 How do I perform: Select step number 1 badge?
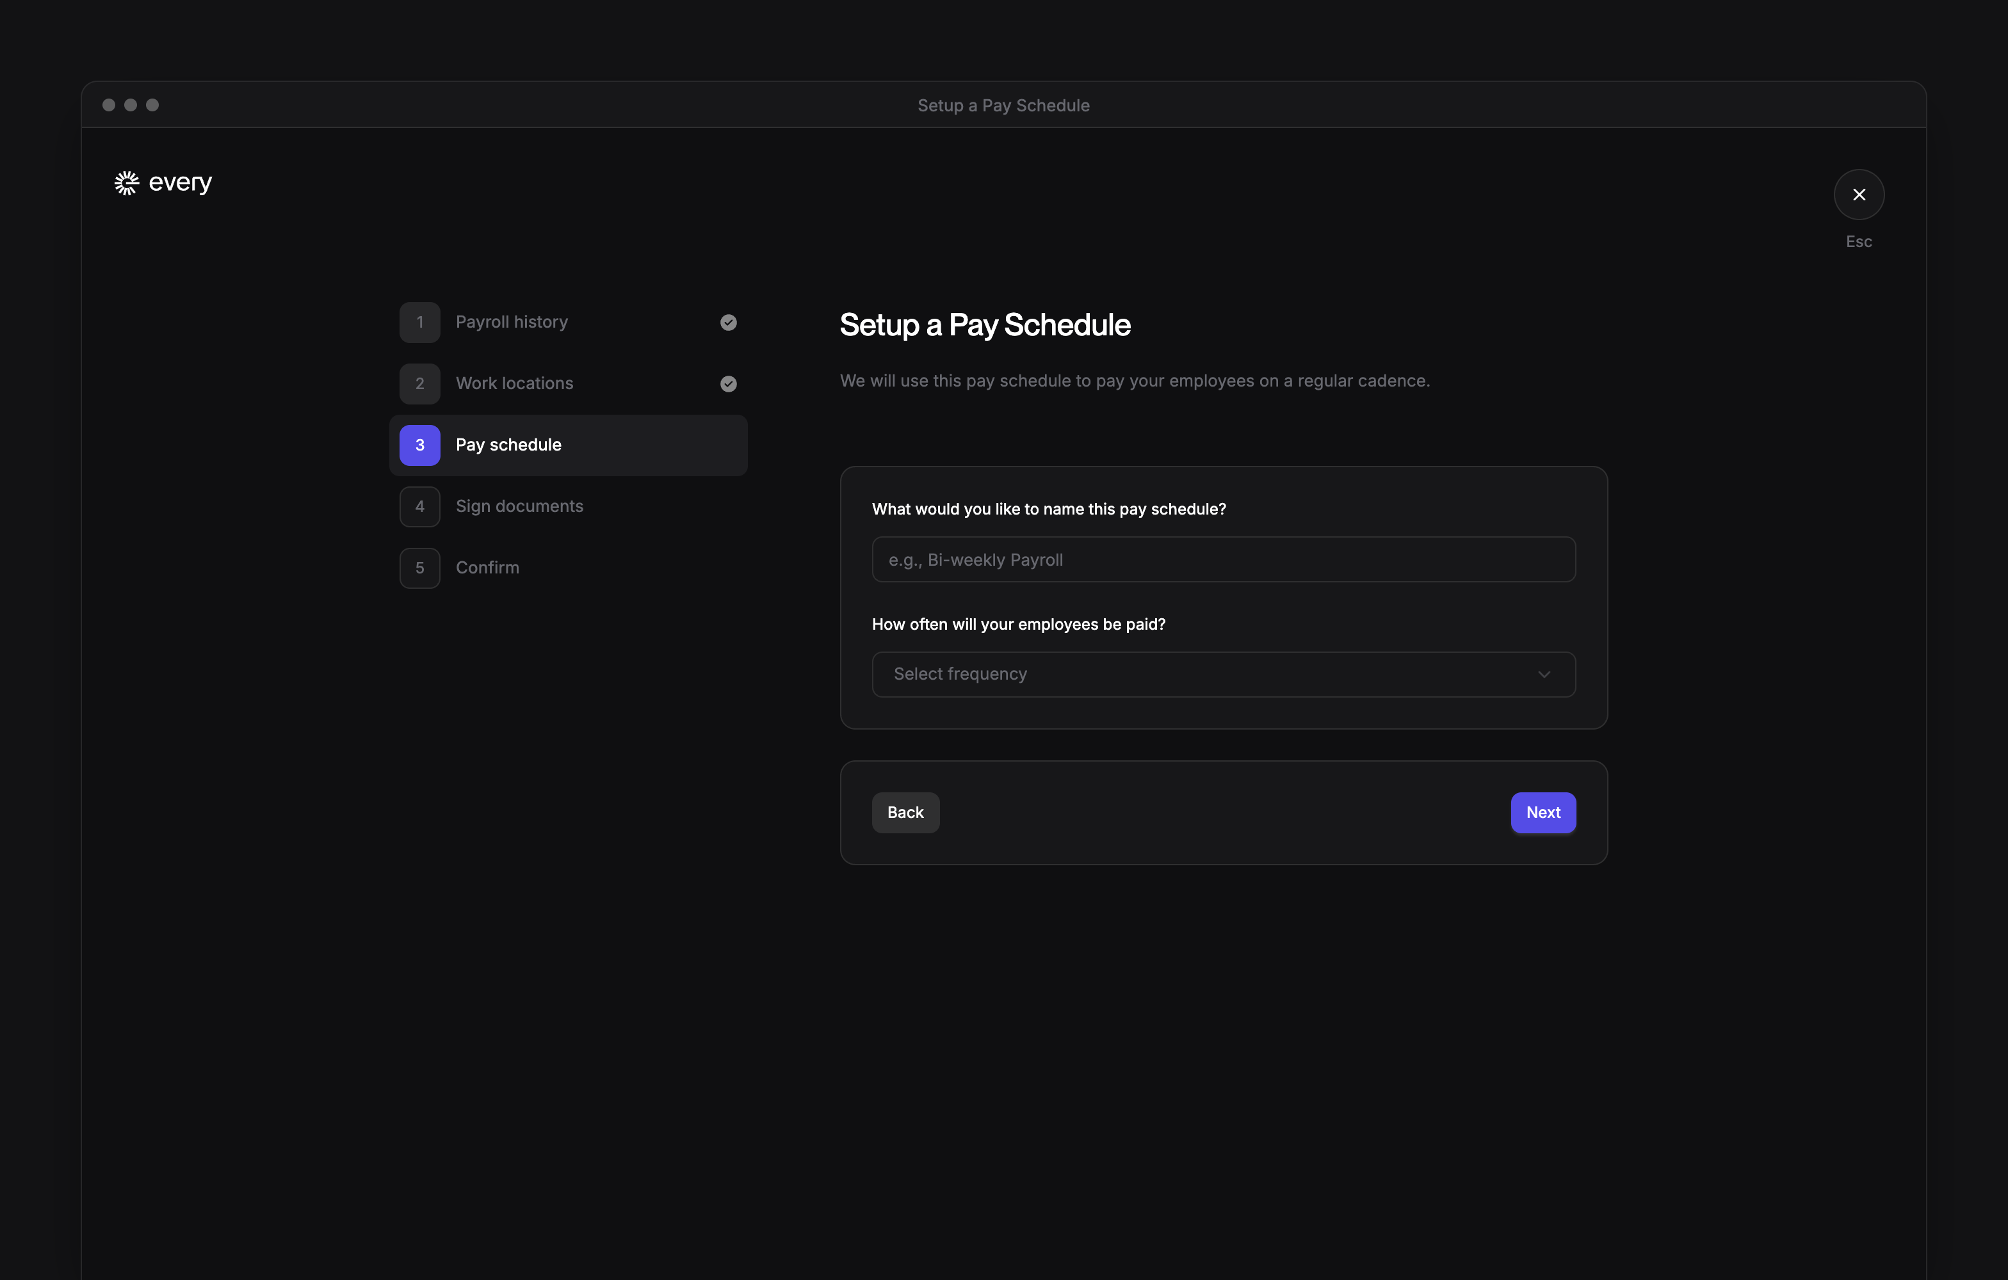click(419, 323)
